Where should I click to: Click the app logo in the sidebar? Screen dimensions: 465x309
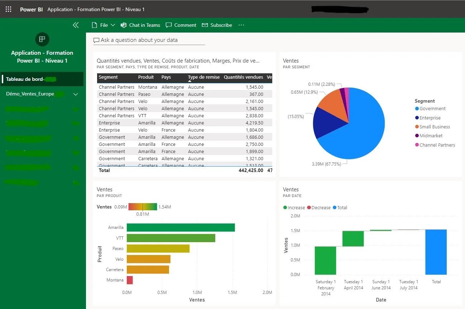[42, 39]
